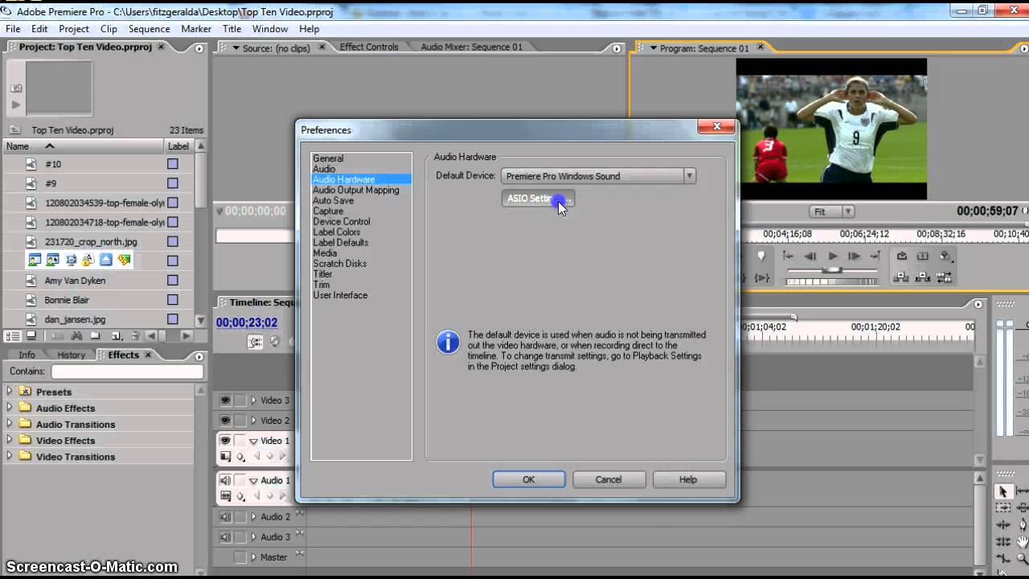
Task: Switch Project panel to Icon View
Action: (31, 335)
